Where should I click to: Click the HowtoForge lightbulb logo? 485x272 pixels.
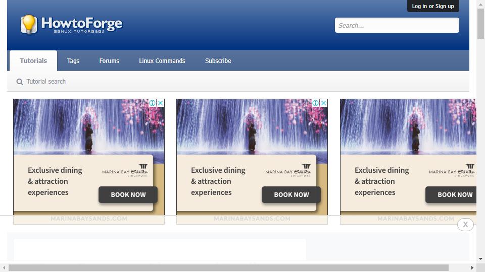[28, 24]
